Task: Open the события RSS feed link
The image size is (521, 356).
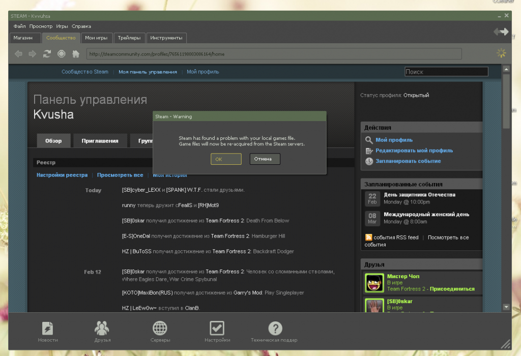Action: point(396,238)
